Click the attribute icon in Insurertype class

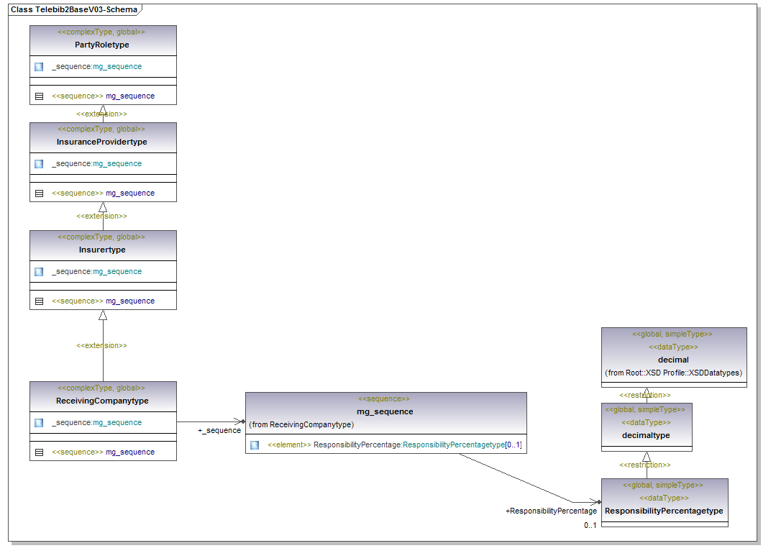(x=39, y=272)
